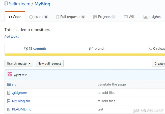This screenshot has width=165, height=114.
Task: Click the Projects count badge 0
Action: click(114, 17)
